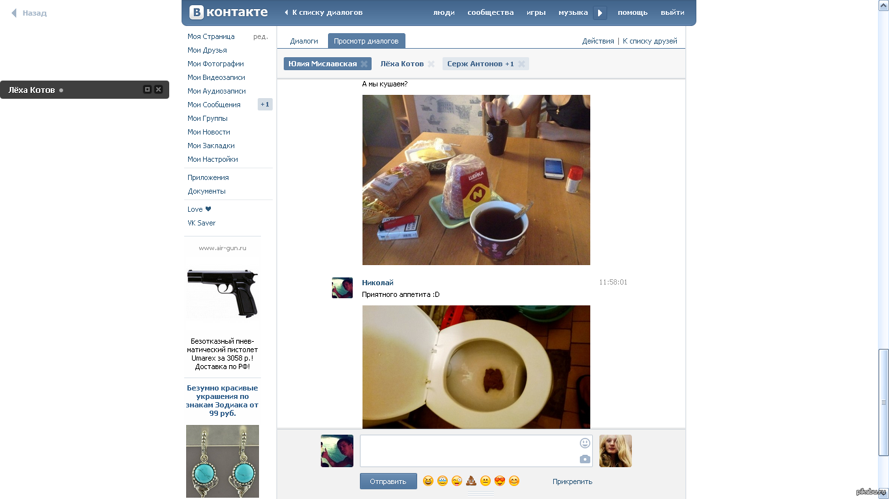Focus the message text input box
889x499 pixels.
pos(476,451)
